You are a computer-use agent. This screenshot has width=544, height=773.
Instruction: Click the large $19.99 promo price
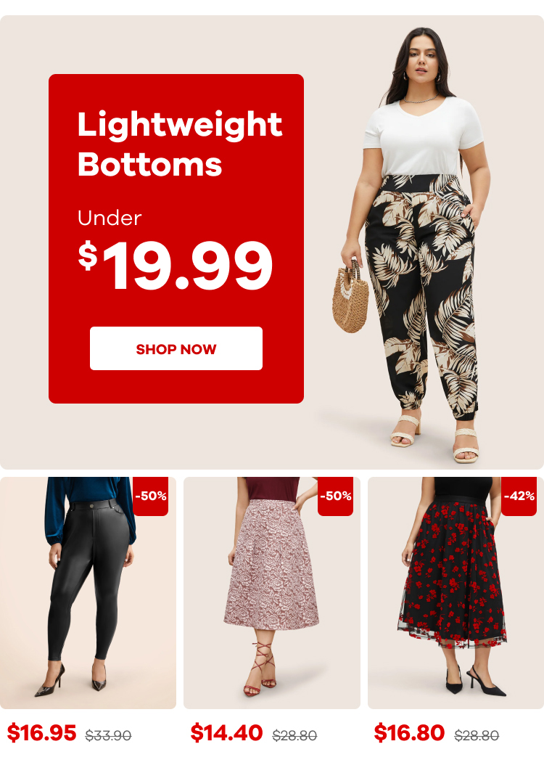pos(175,265)
